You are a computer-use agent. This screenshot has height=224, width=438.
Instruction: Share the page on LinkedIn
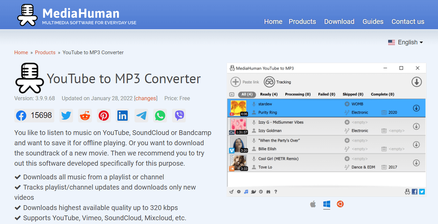click(123, 116)
